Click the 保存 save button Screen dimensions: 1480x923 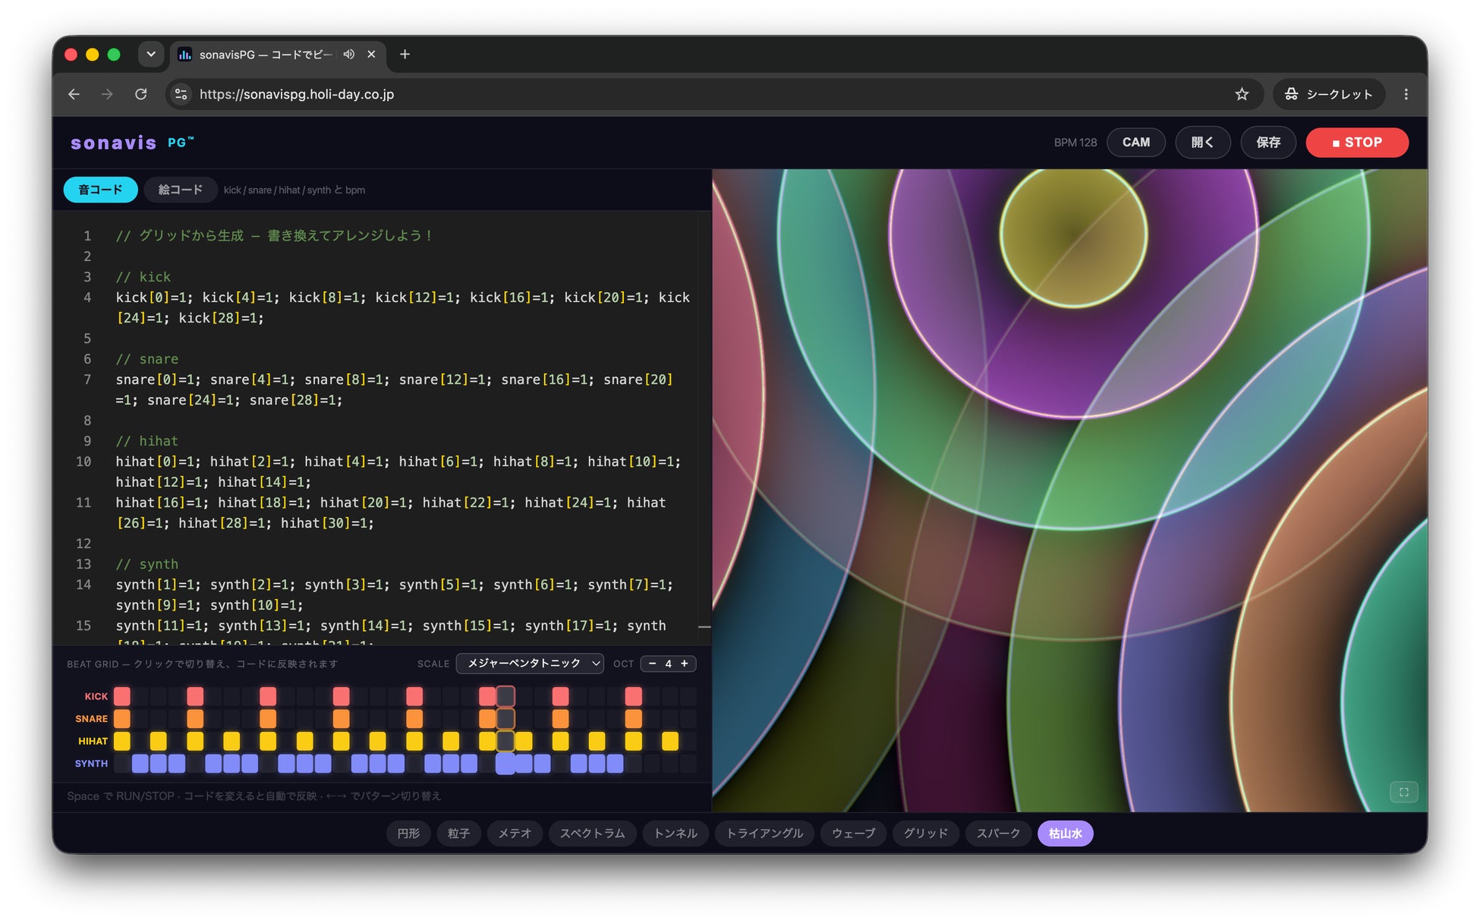point(1268,143)
